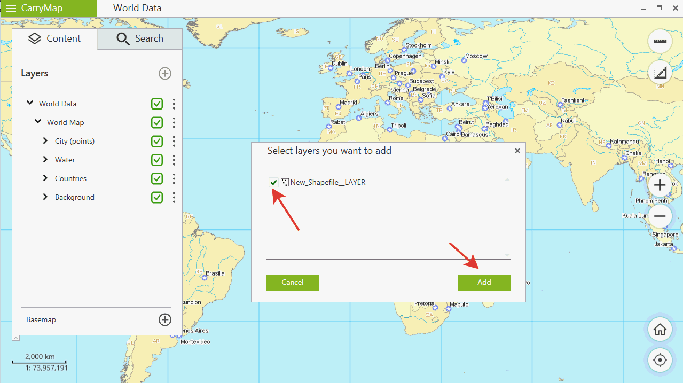The image size is (683, 383).
Task: Open the CarryMap hamburger menu
Action: [x=11, y=9]
